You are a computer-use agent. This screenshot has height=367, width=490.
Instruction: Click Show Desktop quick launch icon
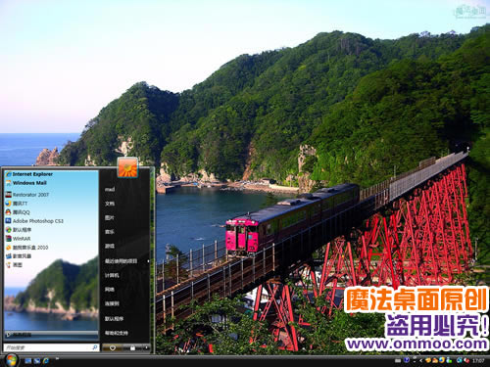[x=28, y=361]
